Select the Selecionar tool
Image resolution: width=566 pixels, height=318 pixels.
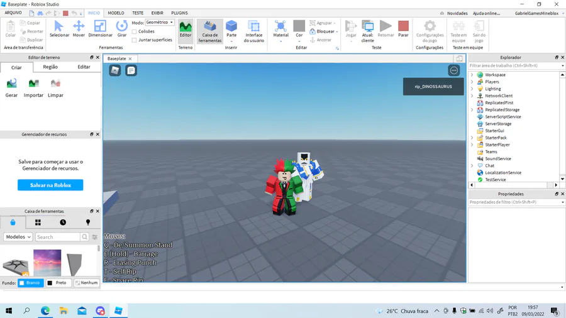(59, 29)
